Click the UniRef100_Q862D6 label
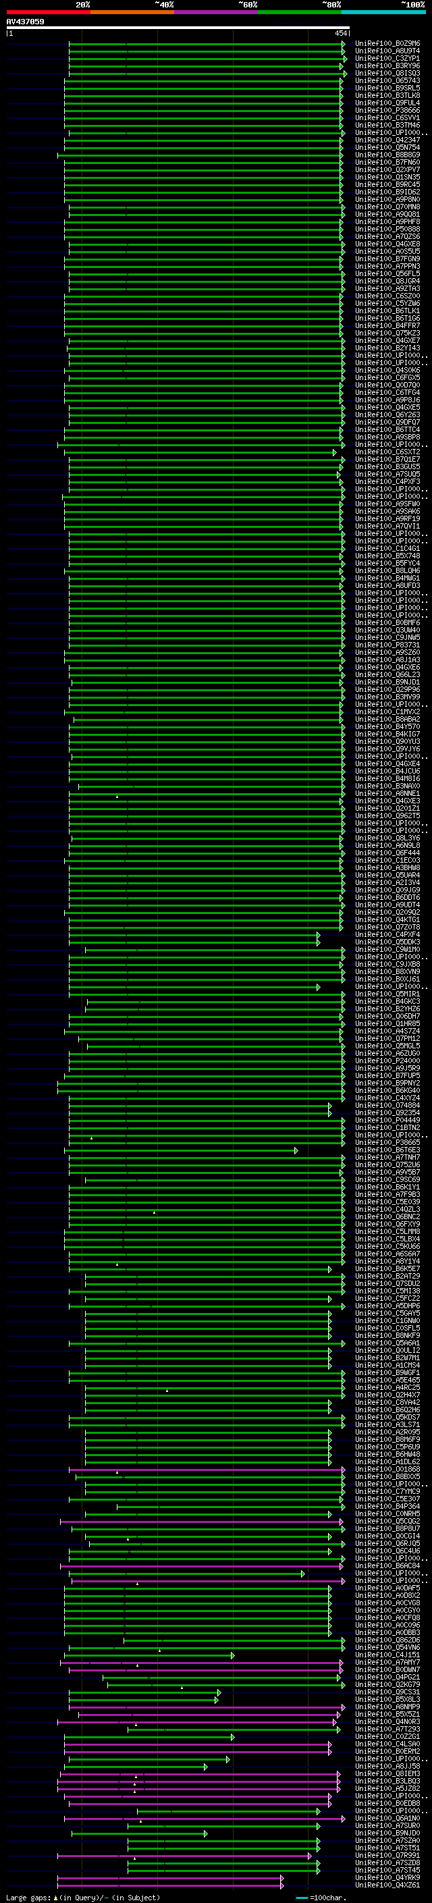Viewport: 432px width, 1903px height. [387, 1640]
